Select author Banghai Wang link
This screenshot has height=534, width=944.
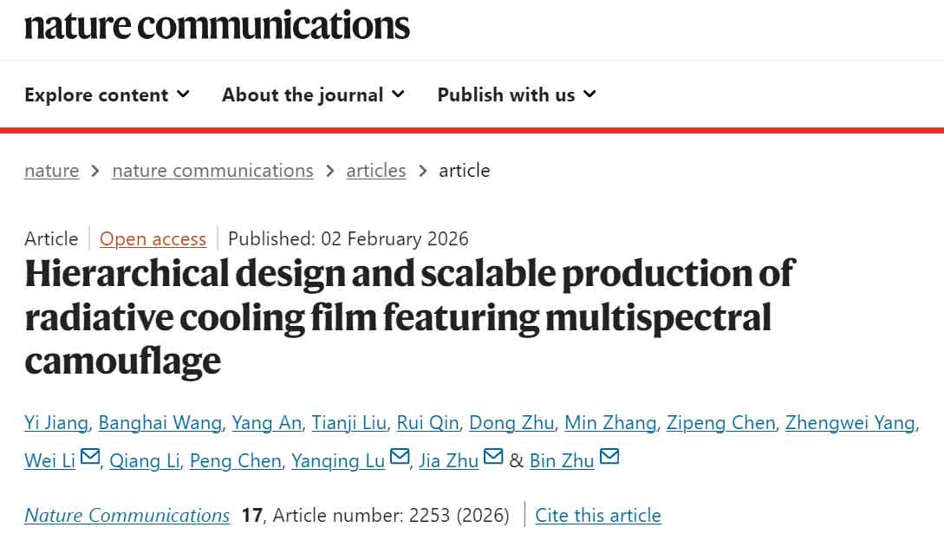coord(160,423)
